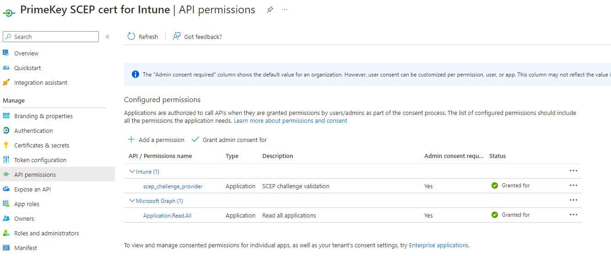Image resolution: width=611 pixels, height=256 pixels.
Task: Click the Expose an API cloud icon
Action: click(6, 189)
